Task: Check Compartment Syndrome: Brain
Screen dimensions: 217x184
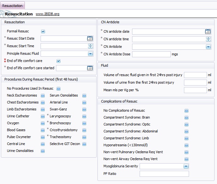Action: (x=186, y=118)
